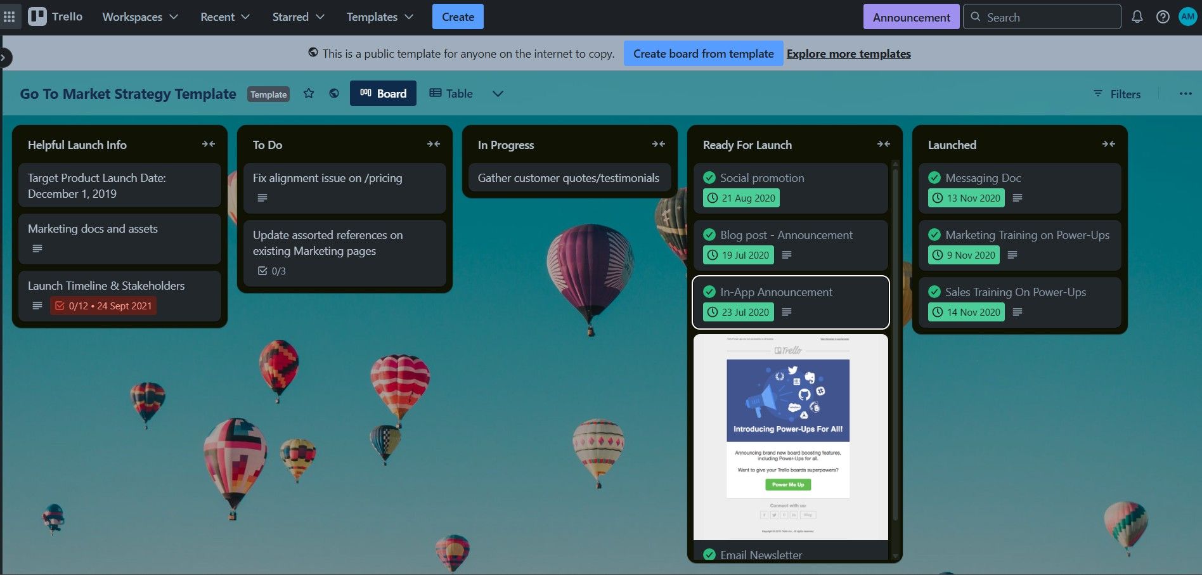Open the Starred dropdown

pos(298,17)
